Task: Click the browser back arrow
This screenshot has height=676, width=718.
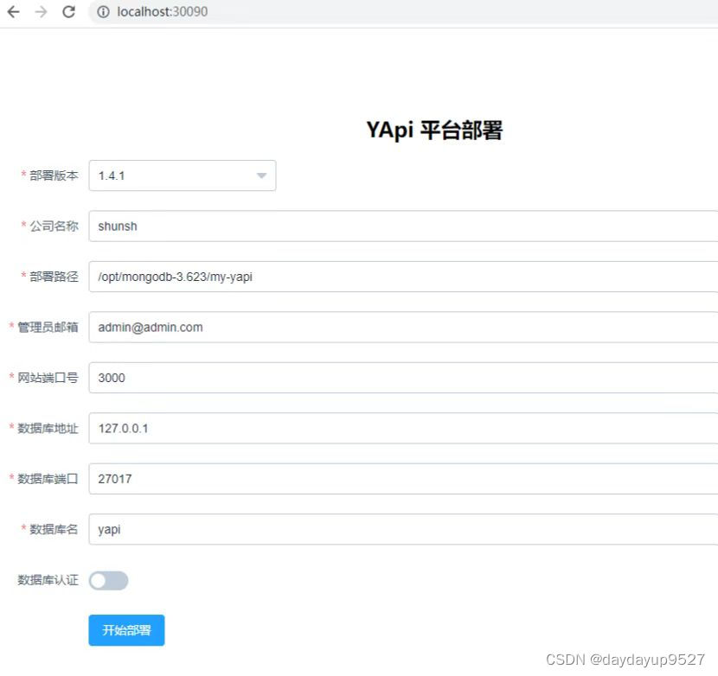Action: coord(14,11)
